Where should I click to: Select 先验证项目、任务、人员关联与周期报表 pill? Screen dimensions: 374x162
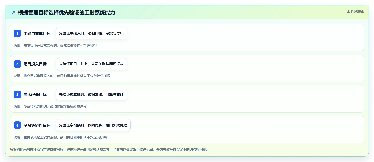[91, 64]
